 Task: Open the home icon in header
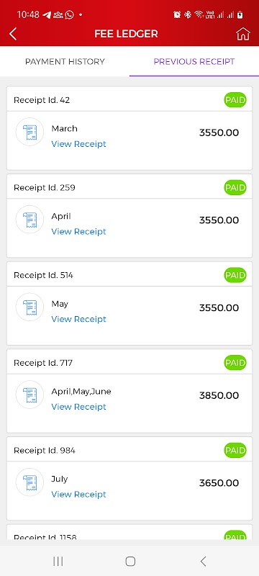tap(243, 34)
